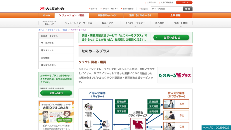The height and width of the screenshot is (130, 231).
Task: Expand the イベント・セミナー submenu
Action: click(x=135, y=23)
